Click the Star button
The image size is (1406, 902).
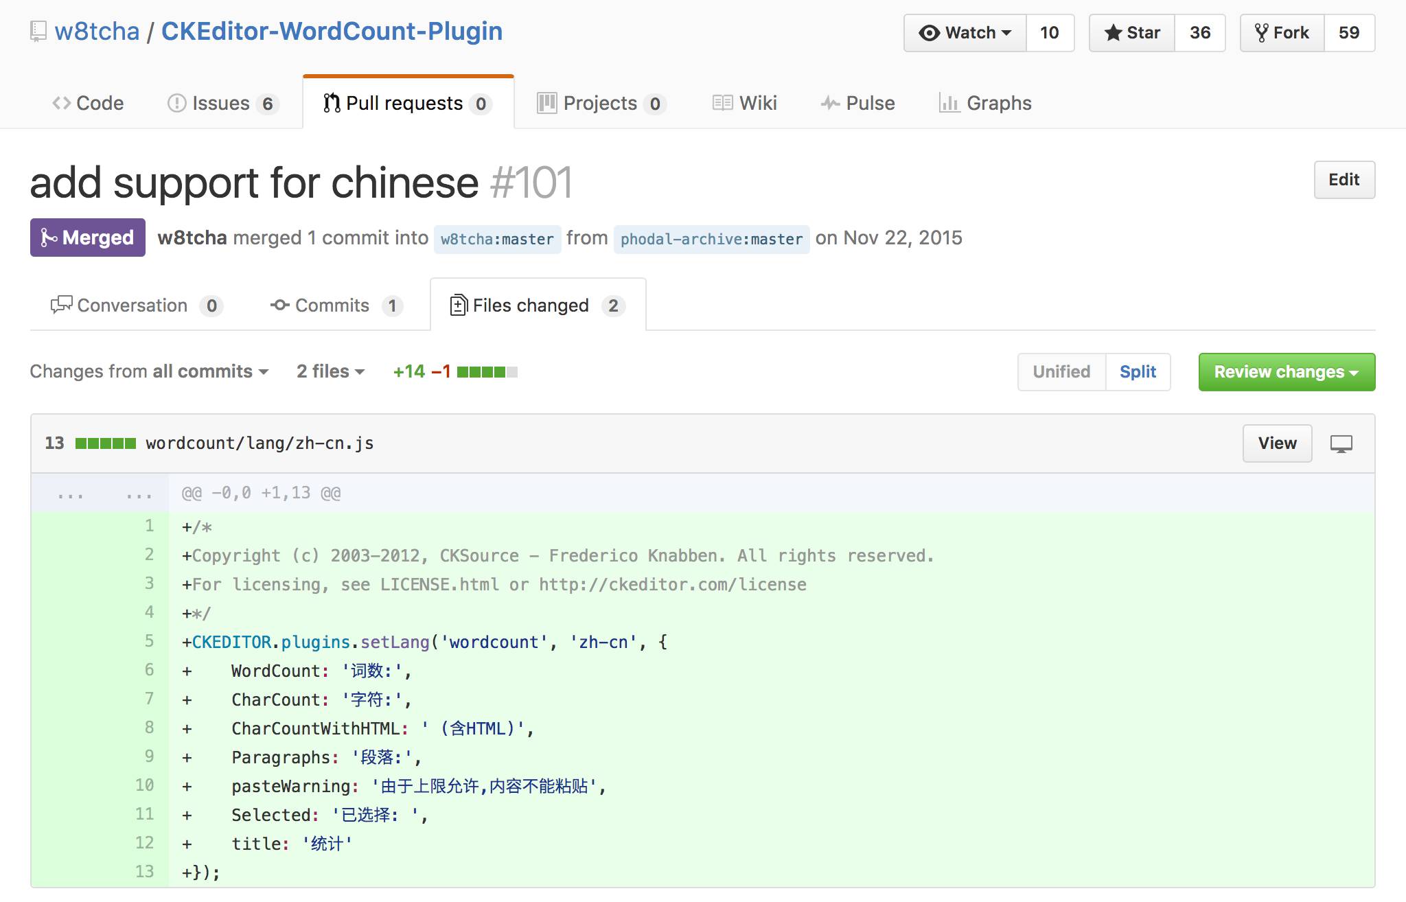(1132, 33)
